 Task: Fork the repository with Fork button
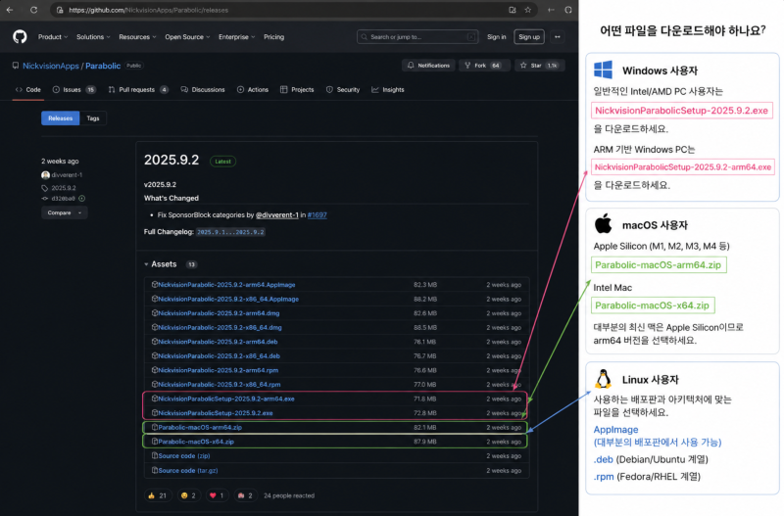pyautogui.click(x=483, y=66)
